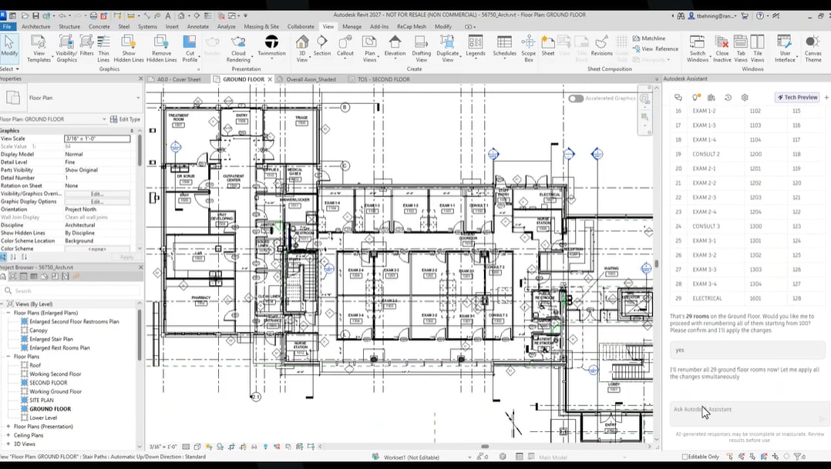Select the Callout tool

345,46
